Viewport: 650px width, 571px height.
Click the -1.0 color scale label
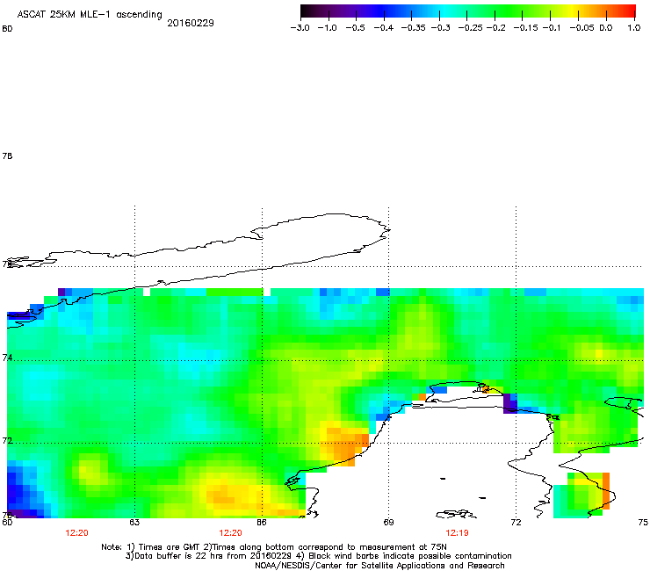pos(327,28)
